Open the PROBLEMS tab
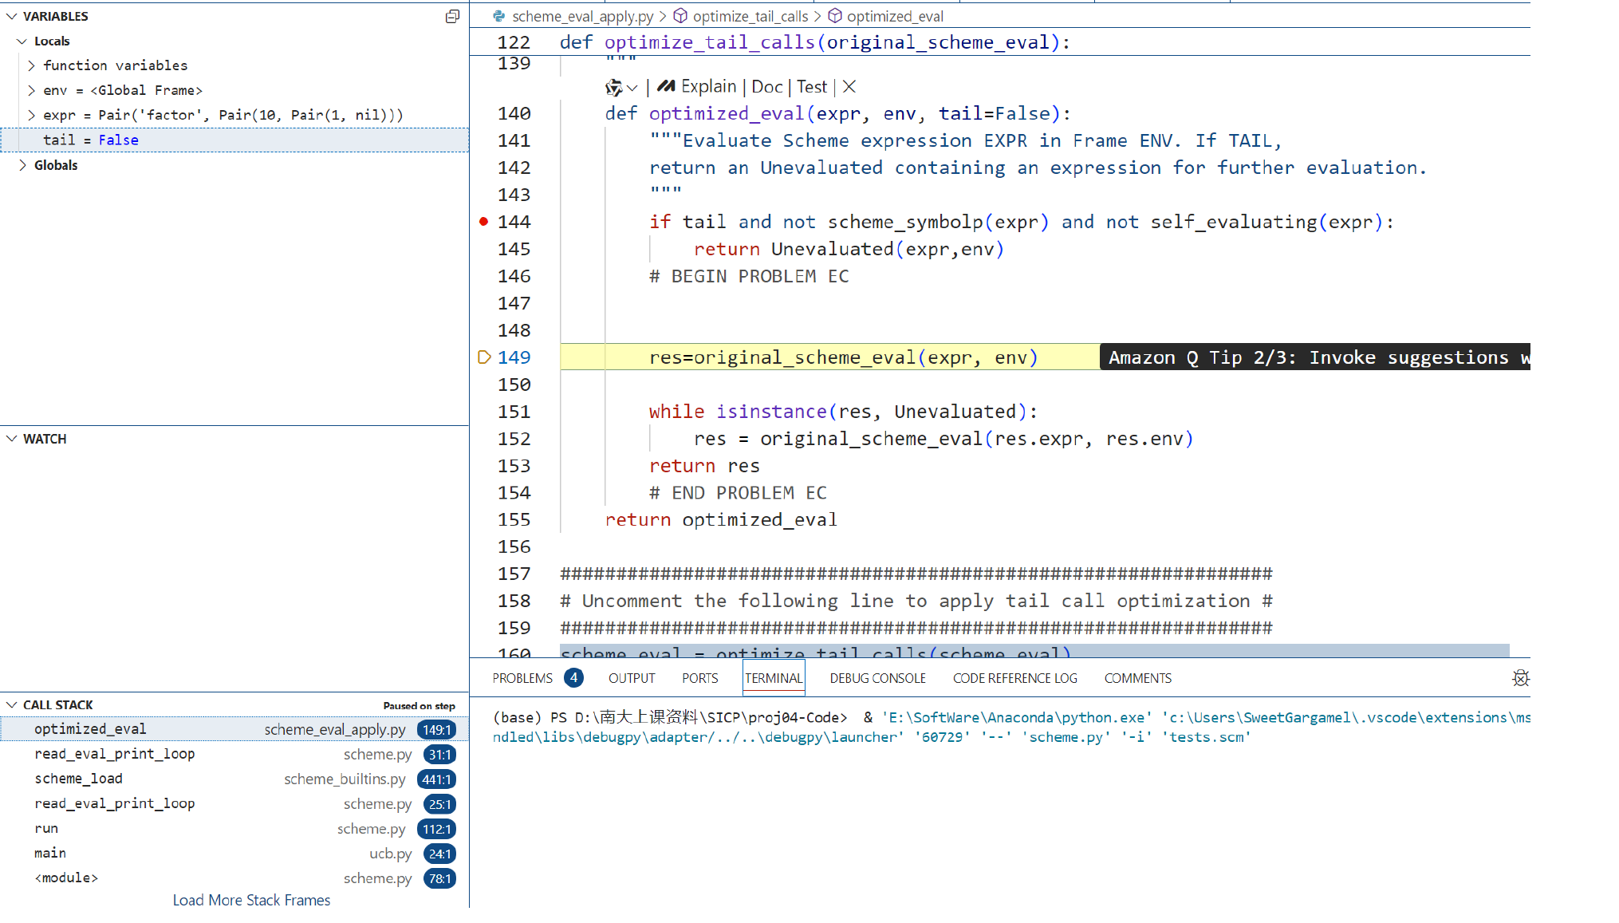The height and width of the screenshot is (923, 1619). click(522, 678)
